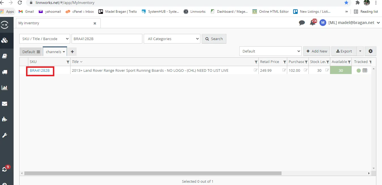Filter the Stock Level column
The height and width of the screenshot is (185, 382).
328,62
